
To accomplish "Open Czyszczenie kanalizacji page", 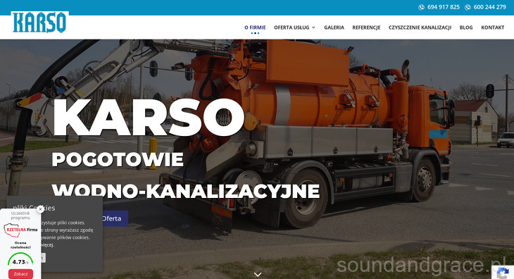I will tap(420, 27).
